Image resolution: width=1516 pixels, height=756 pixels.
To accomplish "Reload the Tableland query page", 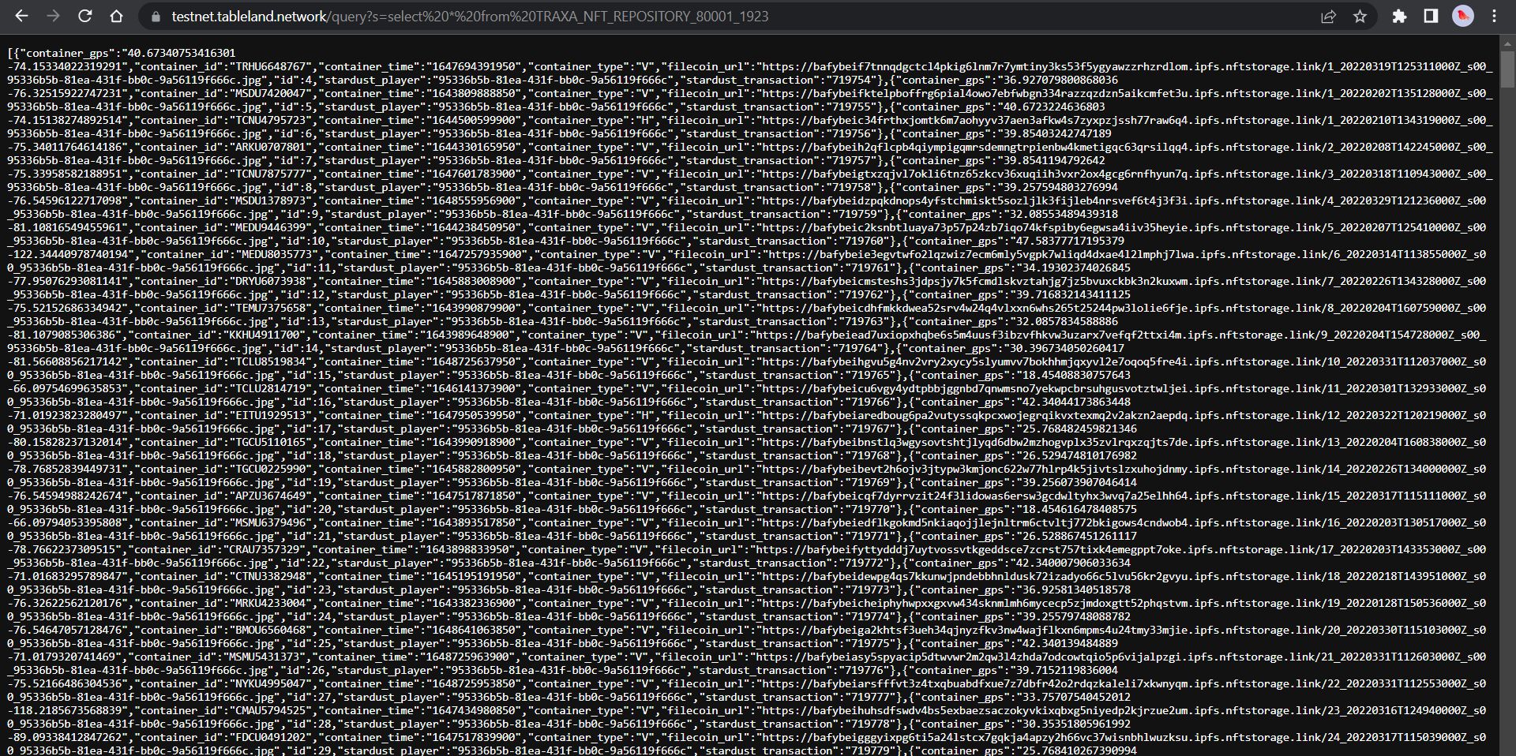I will (x=84, y=16).
